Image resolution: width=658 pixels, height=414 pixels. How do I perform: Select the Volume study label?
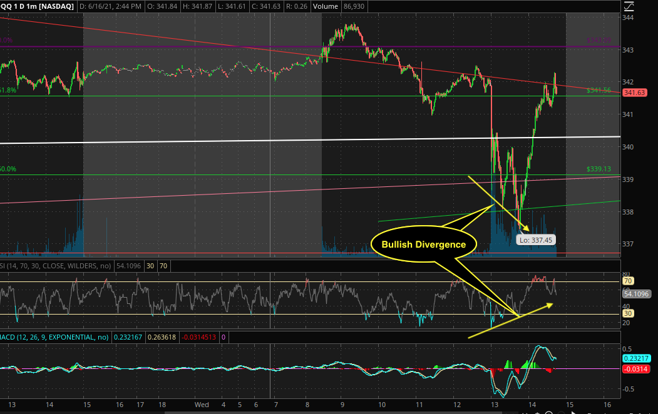(x=325, y=6)
